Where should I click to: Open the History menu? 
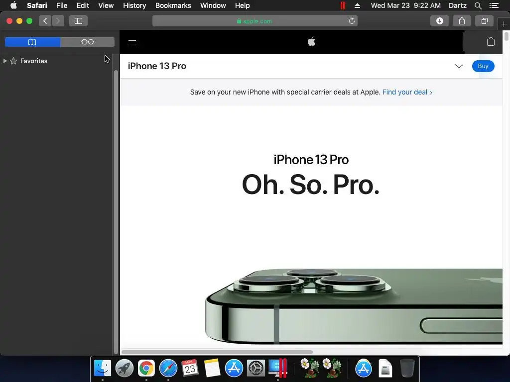[x=134, y=5]
